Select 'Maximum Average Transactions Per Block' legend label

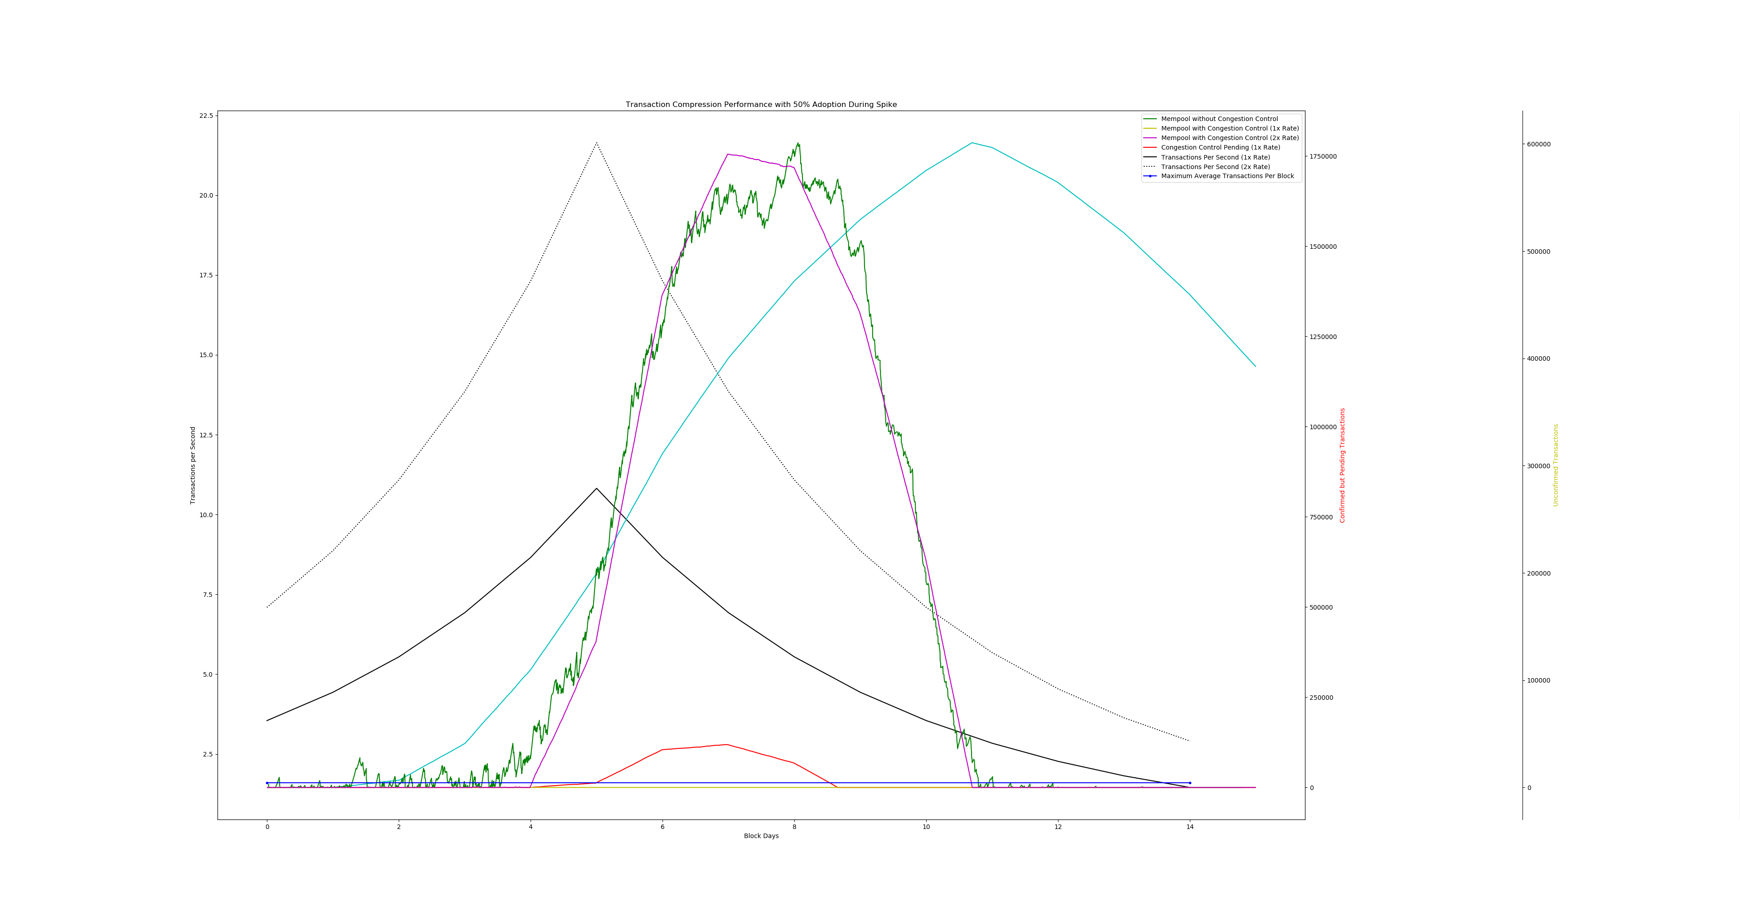[x=1228, y=176]
